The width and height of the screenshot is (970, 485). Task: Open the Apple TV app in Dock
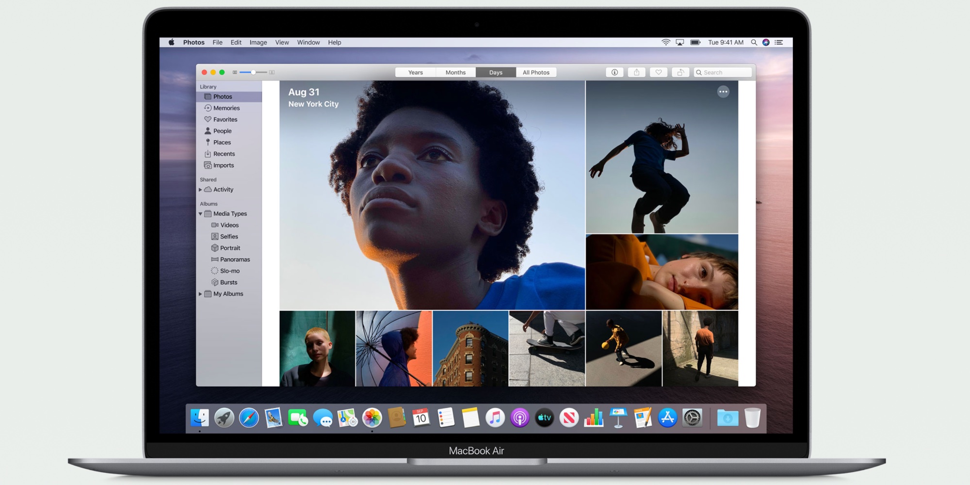[x=544, y=418]
